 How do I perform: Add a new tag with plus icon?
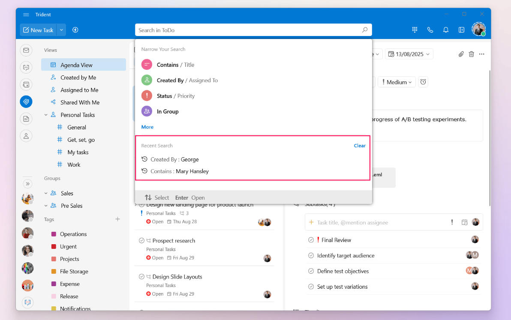tap(117, 219)
